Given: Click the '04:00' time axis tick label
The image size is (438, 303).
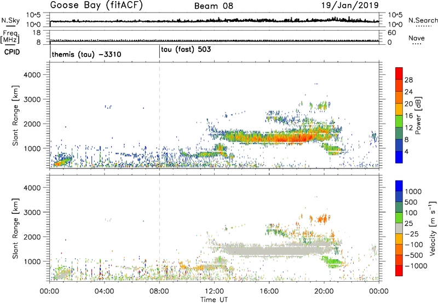Looking at the screenshot, I should [x=105, y=292].
